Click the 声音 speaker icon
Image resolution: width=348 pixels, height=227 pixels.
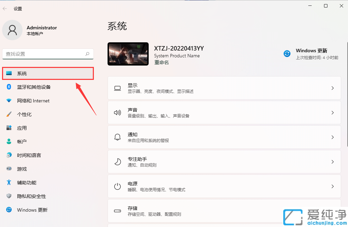tap(117, 113)
